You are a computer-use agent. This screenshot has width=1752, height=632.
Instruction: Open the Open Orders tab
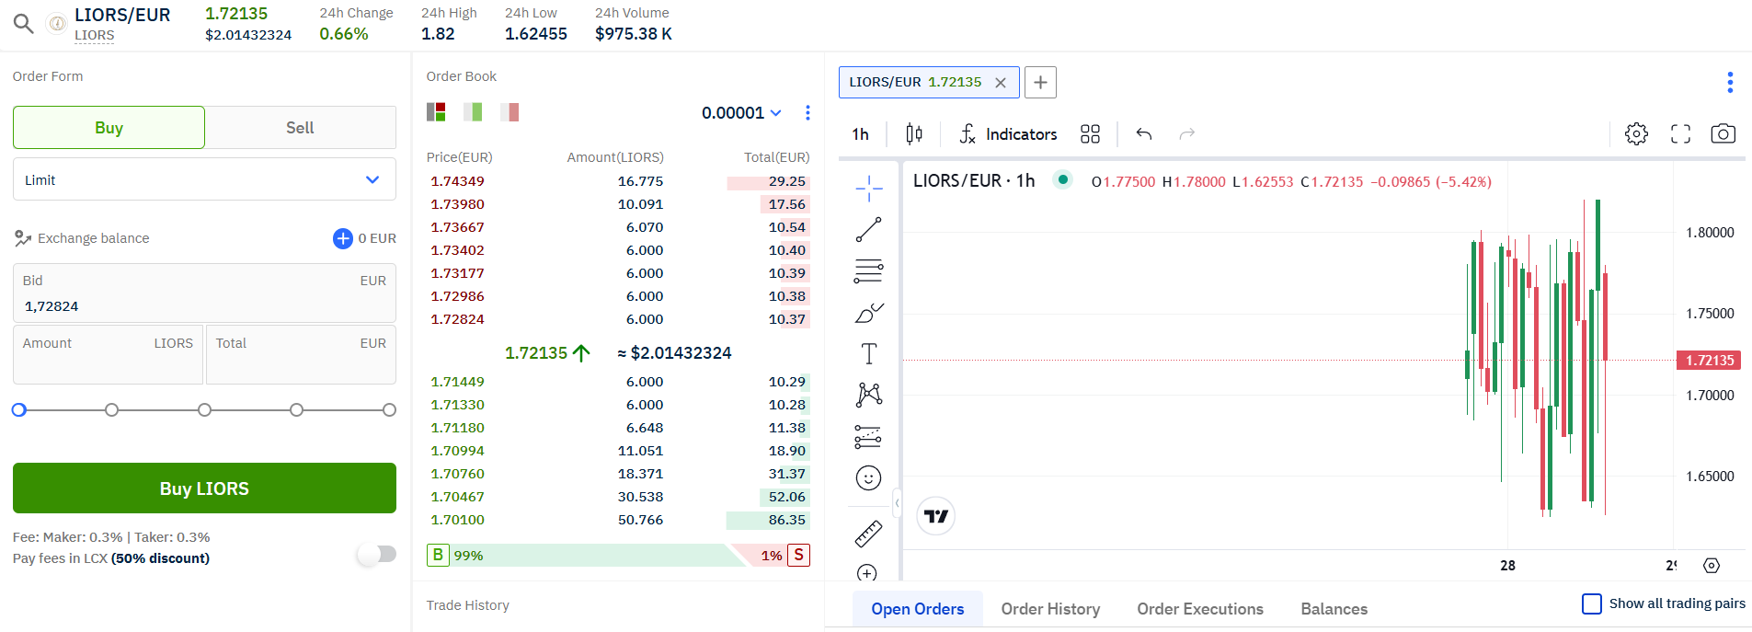[x=918, y=609]
